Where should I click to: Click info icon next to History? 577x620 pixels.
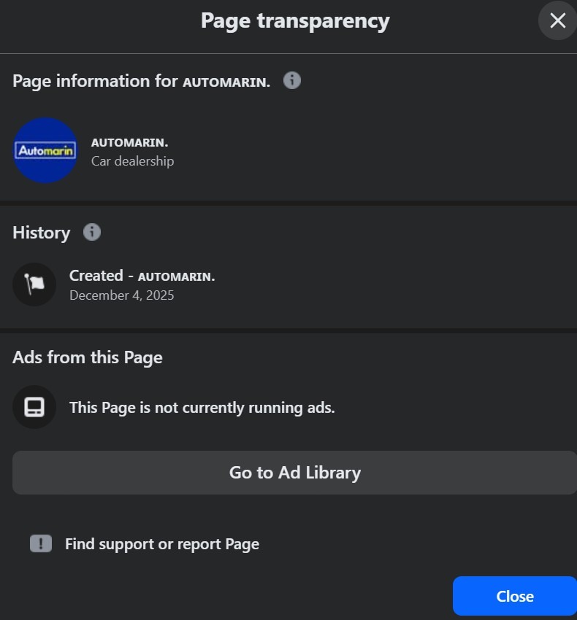[92, 232]
